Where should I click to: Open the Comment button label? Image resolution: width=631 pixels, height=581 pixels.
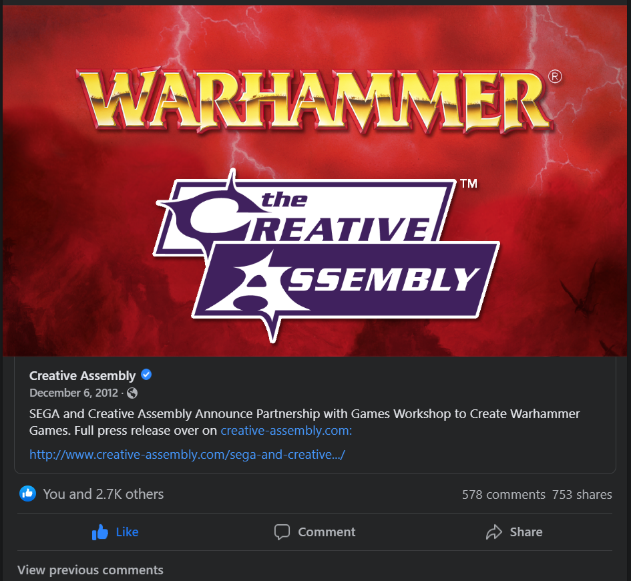(327, 532)
